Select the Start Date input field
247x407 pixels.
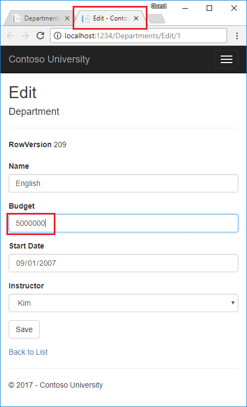coord(123,263)
